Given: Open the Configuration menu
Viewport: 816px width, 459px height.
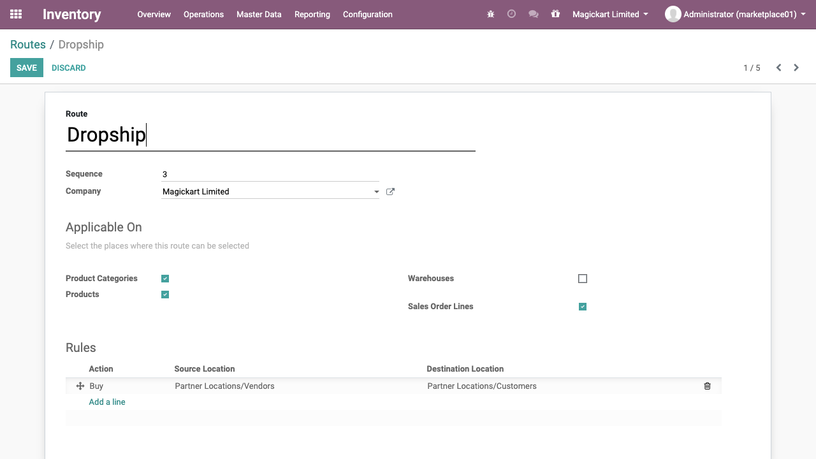Looking at the screenshot, I should click(367, 14).
